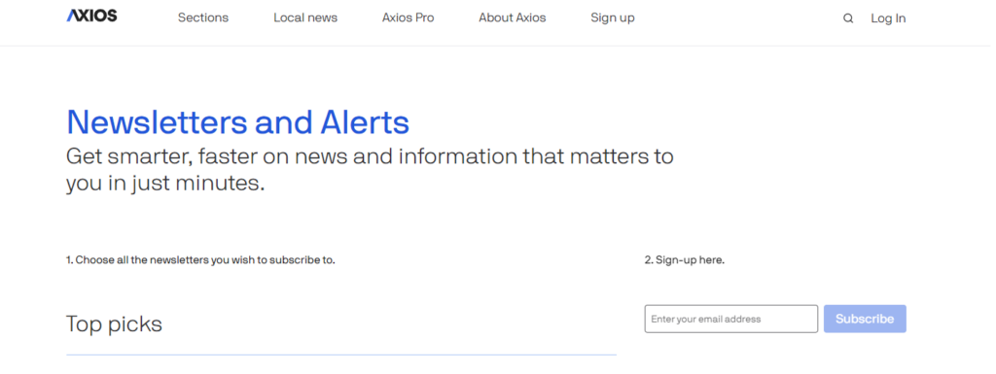Click the 'Get smarter, faster' tagline line
The width and height of the screenshot is (996, 374).
370,156
